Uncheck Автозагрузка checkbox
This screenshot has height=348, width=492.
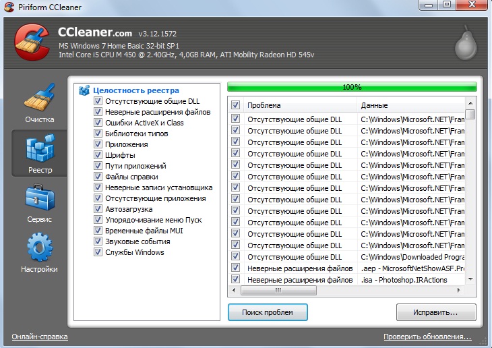[98, 209]
